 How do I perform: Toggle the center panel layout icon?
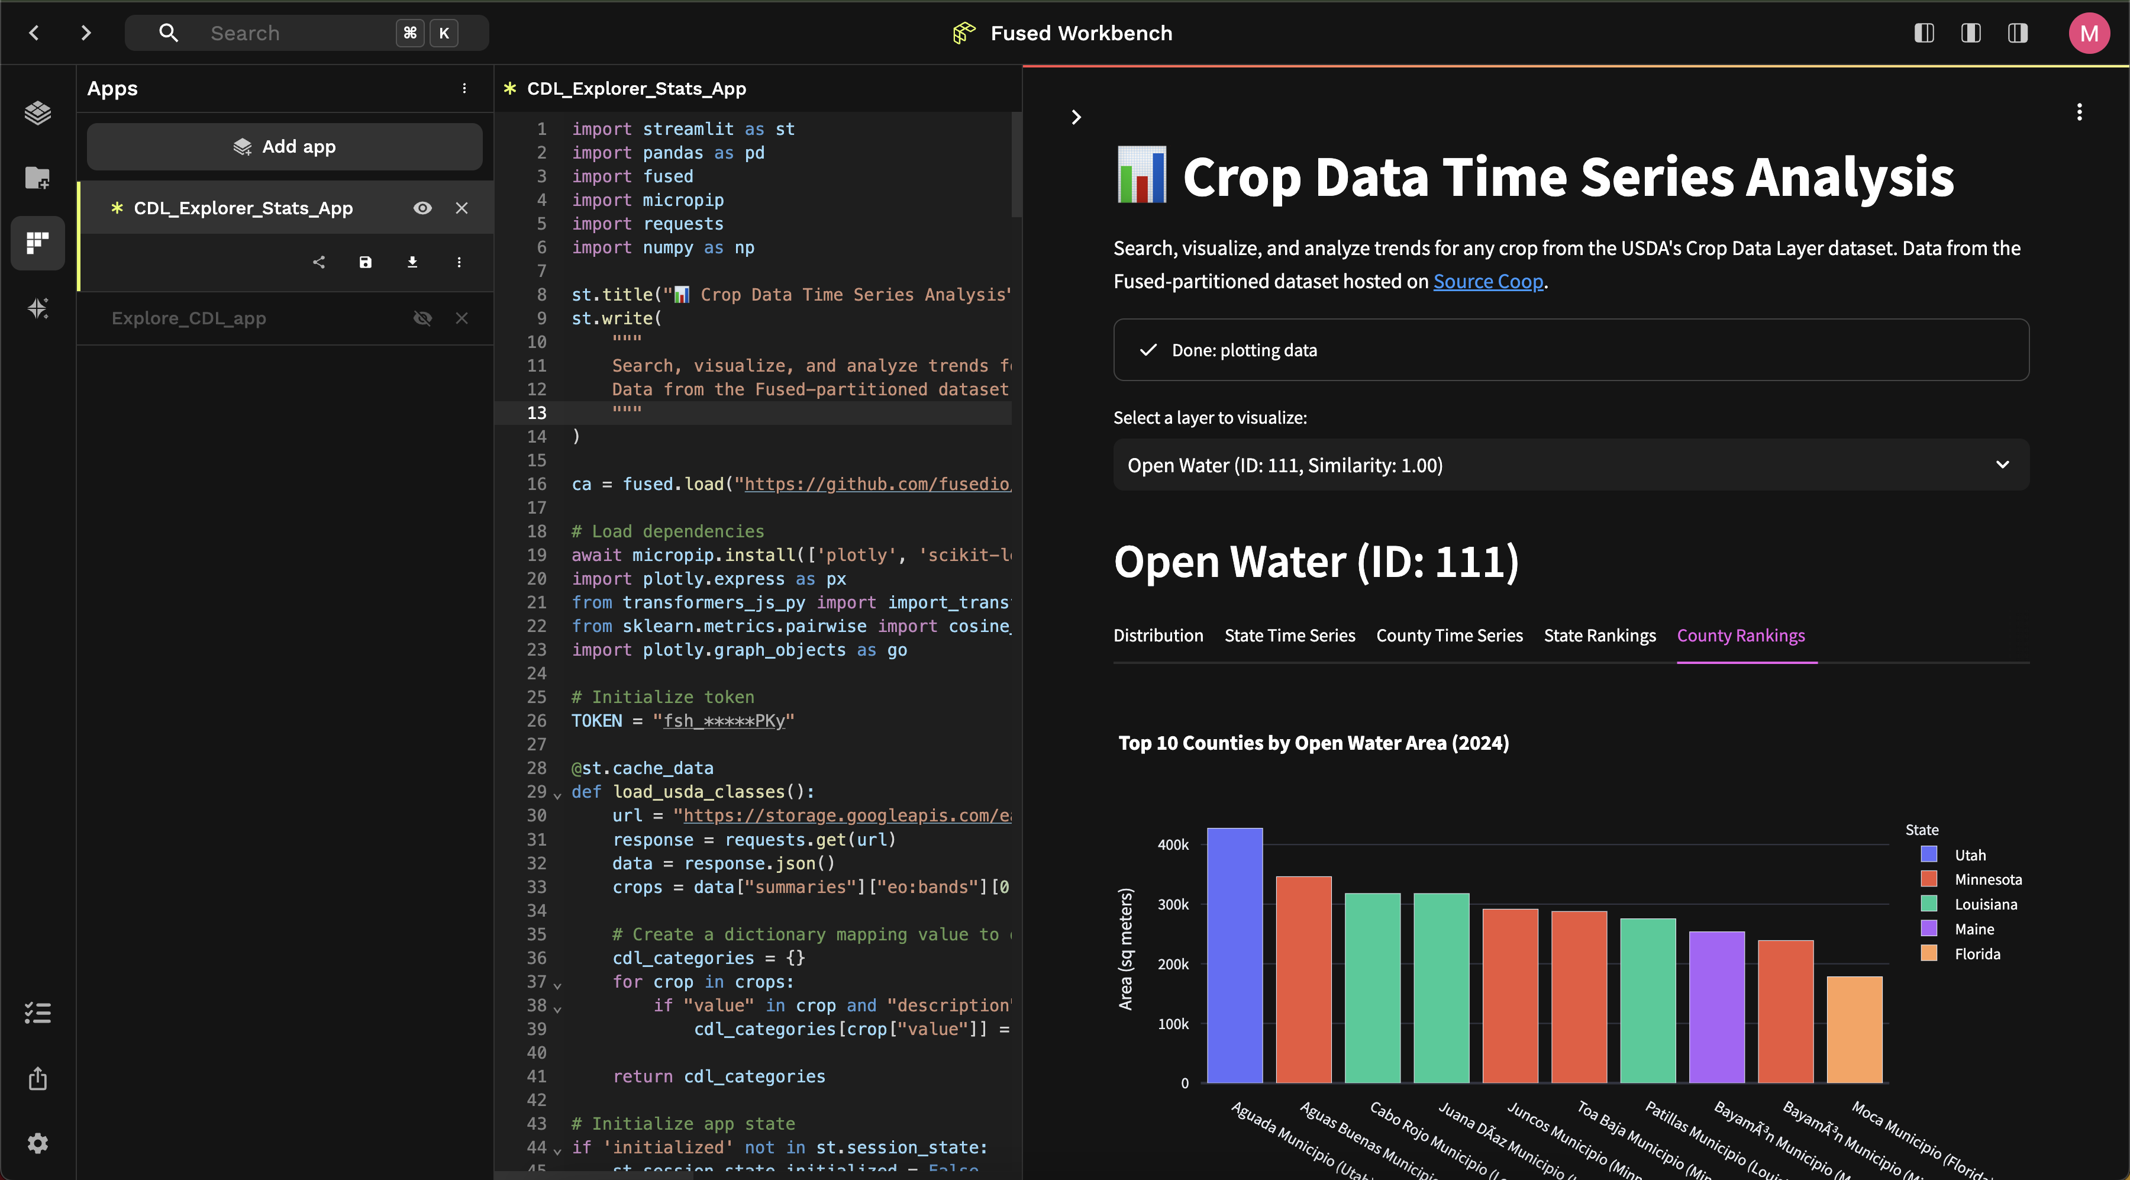pos(1970,33)
